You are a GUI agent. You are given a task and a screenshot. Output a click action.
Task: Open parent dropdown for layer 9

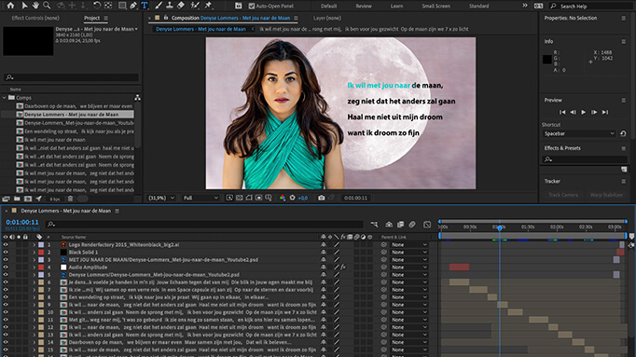[x=409, y=305]
